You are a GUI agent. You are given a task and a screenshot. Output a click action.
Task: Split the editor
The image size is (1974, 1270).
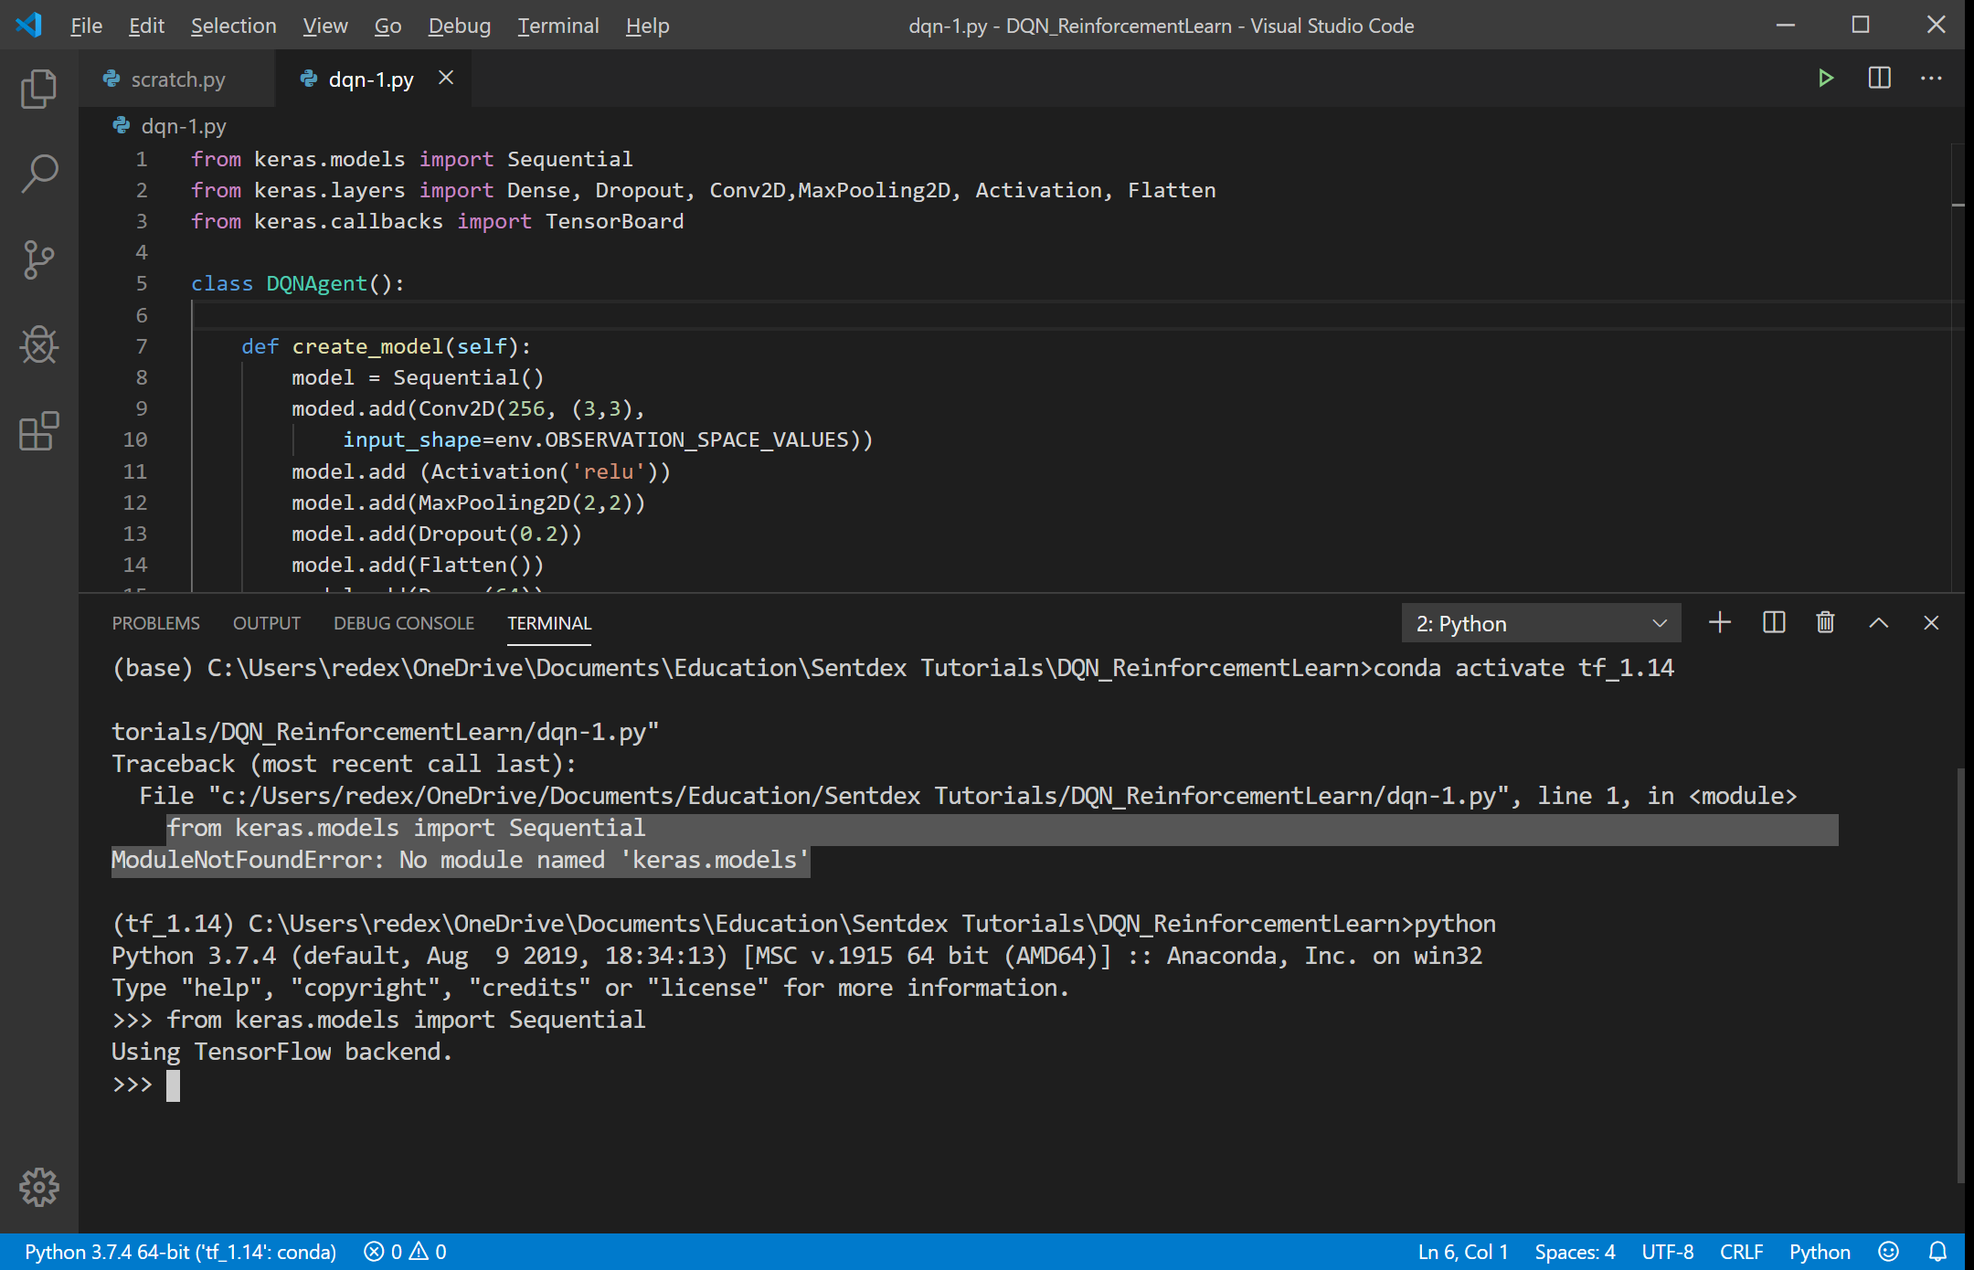(x=1878, y=79)
